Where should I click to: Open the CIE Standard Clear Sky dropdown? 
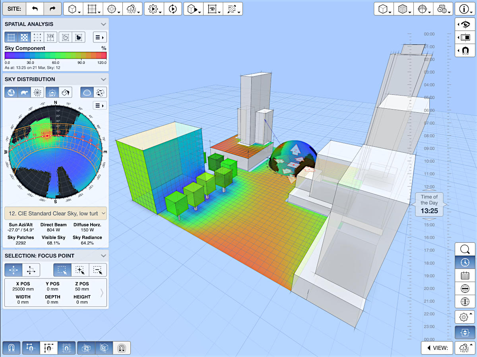pos(55,213)
